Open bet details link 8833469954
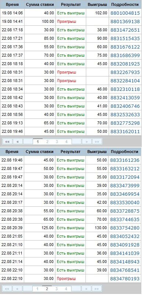This screenshot has width=142, height=295. click(x=125, y=194)
